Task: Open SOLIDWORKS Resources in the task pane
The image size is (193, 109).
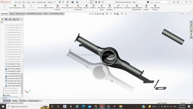Action: pos(191,22)
